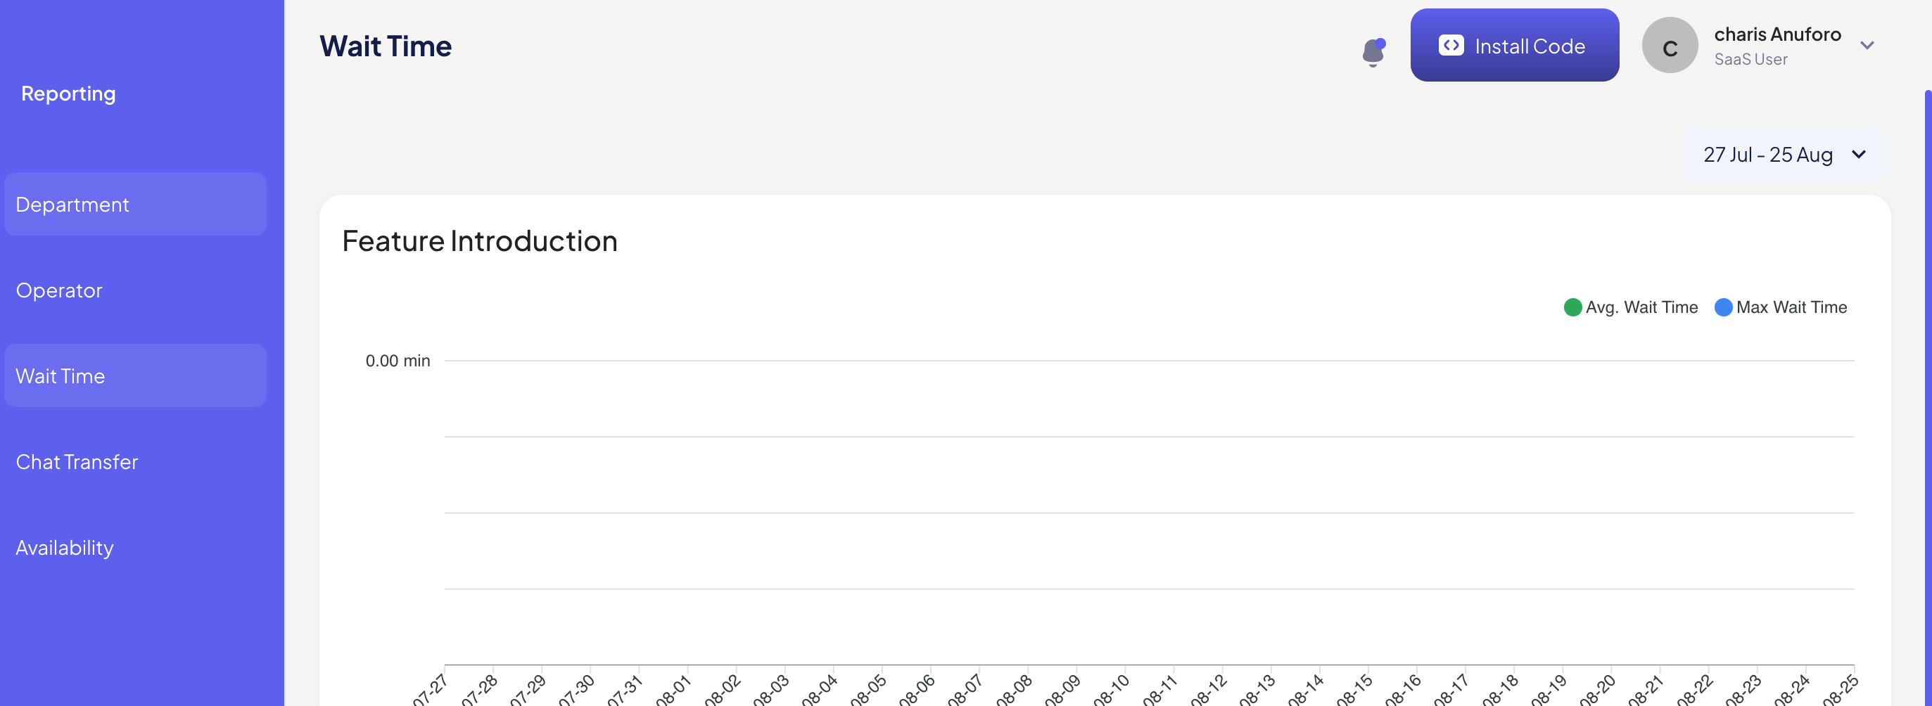Navigate to the Availability report
1932x706 pixels.
[65, 548]
